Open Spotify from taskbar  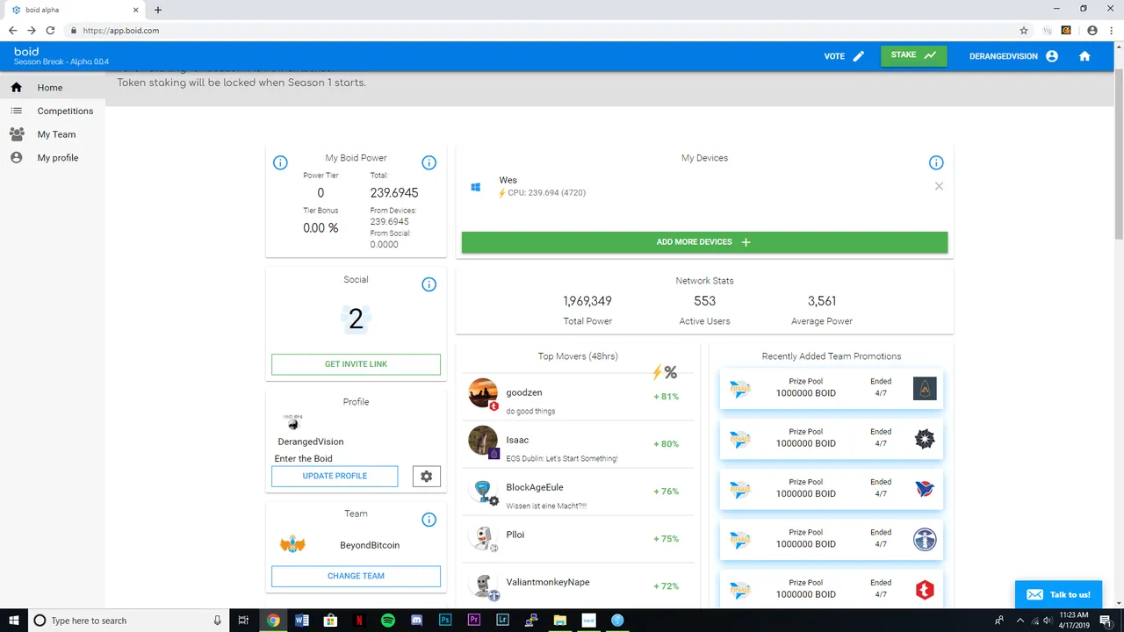click(388, 620)
